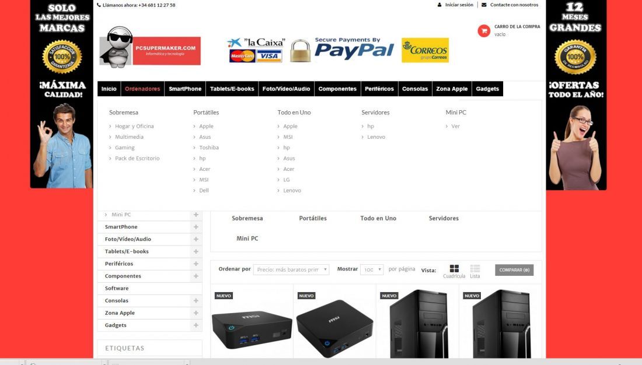Image resolution: width=642 pixels, height=365 pixels.
Task: Expand Tablets/E-books sidebar plus icon
Action: [196, 251]
